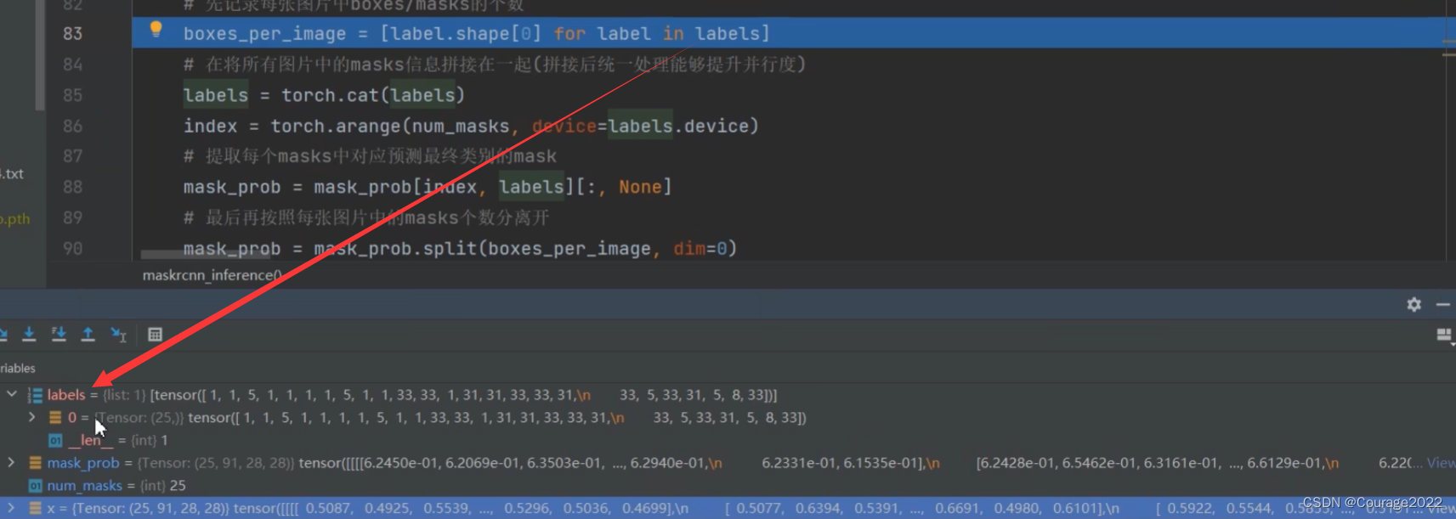Image resolution: width=1456 pixels, height=519 pixels.
Task: Click gutter at line number 90
Action: click(72, 249)
